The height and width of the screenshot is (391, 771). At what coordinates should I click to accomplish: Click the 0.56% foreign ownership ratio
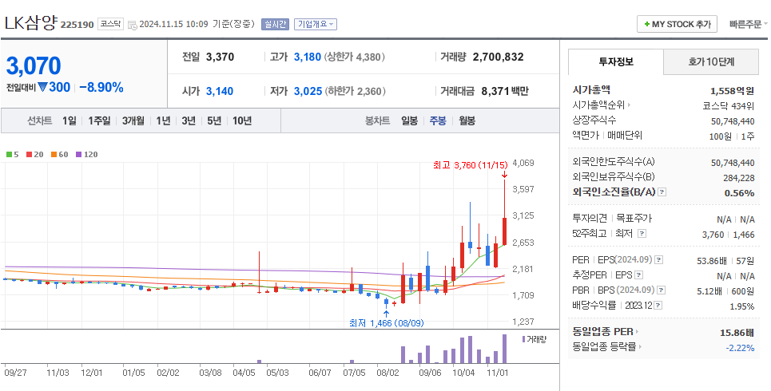[739, 193]
